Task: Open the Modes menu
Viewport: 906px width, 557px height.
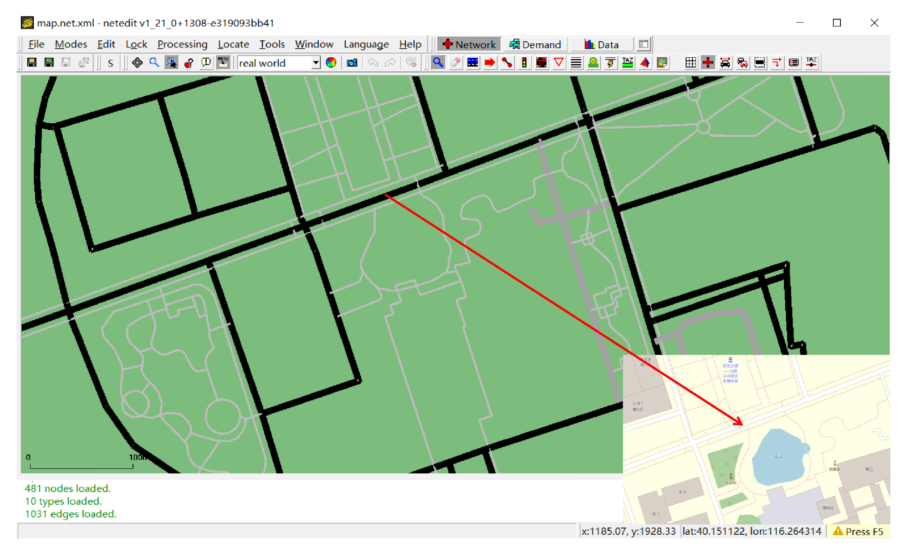Action: pyautogui.click(x=71, y=44)
